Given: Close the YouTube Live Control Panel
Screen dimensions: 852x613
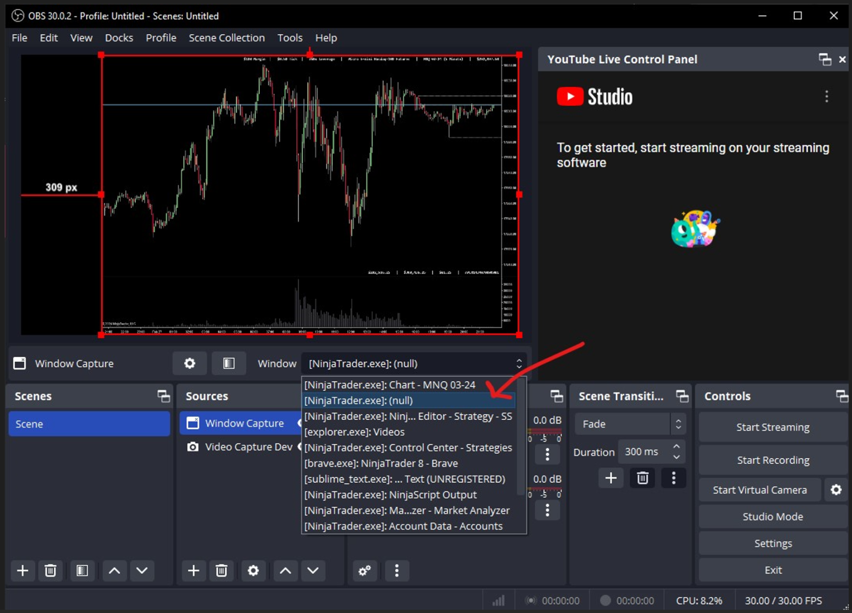Looking at the screenshot, I should pos(842,59).
